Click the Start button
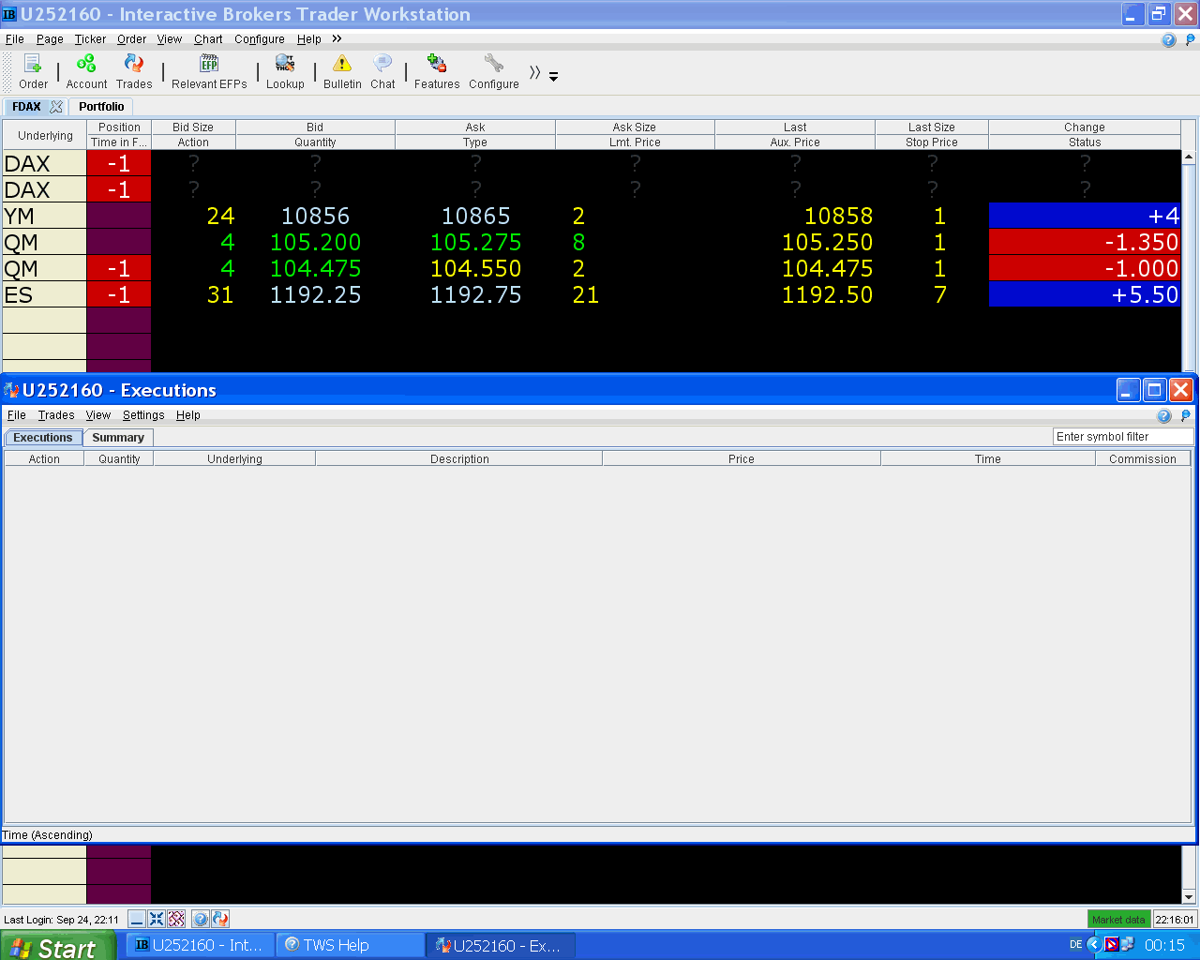The height and width of the screenshot is (960, 1200). (58, 946)
